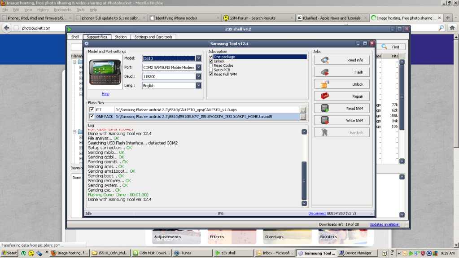Open the Help link in Samsung Tool
The image size is (459, 258).
[105, 94]
